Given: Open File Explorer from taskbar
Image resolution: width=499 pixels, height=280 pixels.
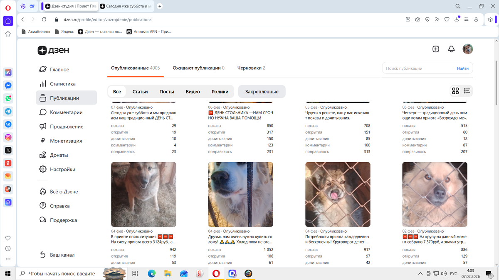Looking at the screenshot, I should pyautogui.click(x=168, y=274).
